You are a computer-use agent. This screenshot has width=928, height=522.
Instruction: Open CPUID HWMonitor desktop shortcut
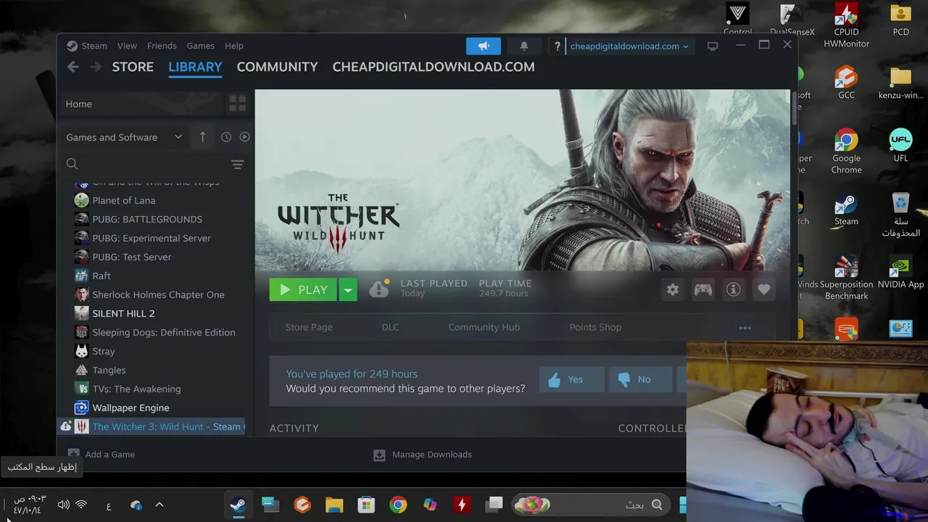846,25
